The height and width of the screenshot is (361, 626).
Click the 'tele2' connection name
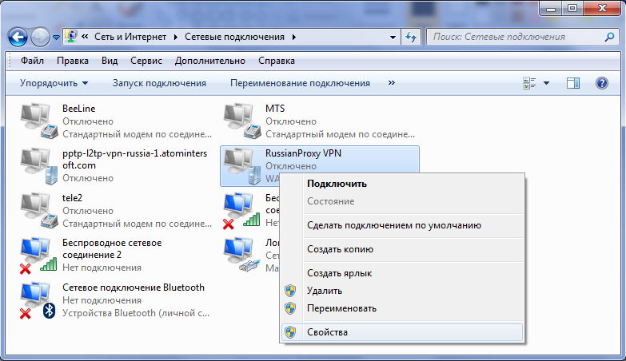click(72, 198)
